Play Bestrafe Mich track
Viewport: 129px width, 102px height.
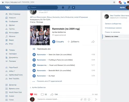34,70
